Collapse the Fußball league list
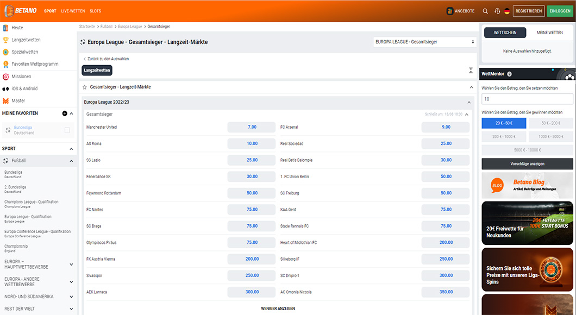This screenshot has width=576, height=315. point(71,161)
